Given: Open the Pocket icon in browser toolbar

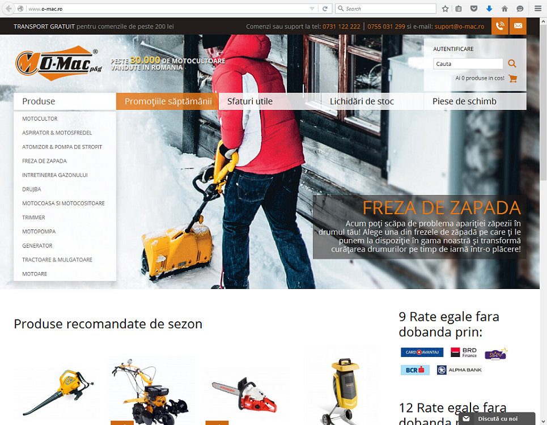Looking at the screenshot, I should [474, 8].
